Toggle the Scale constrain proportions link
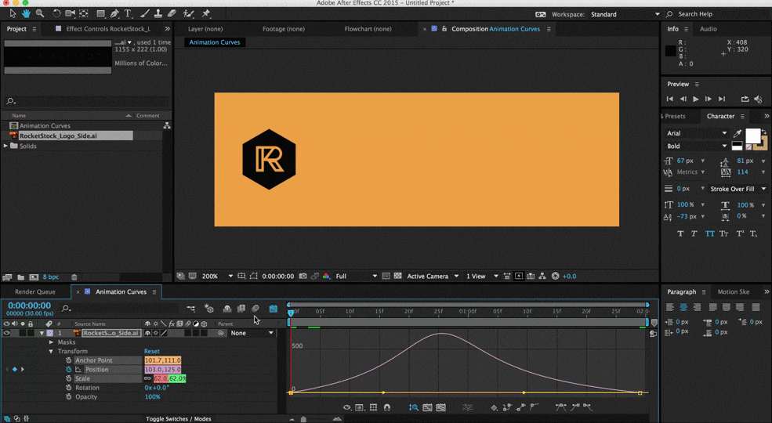This screenshot has width=772, height=423. click(147, 378)
